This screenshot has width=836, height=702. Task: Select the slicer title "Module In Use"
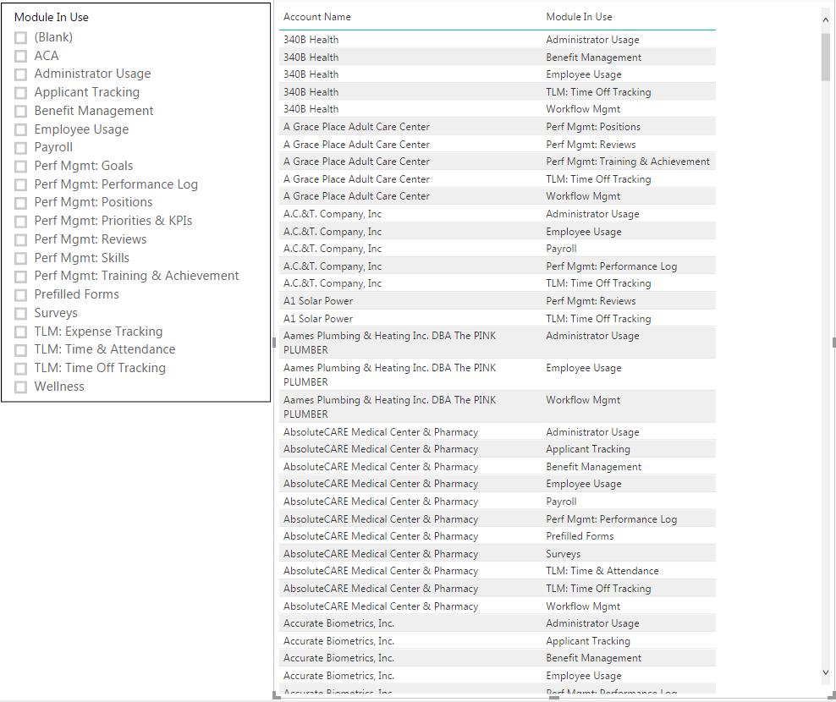pyautogui.click(x=51, y=17)
